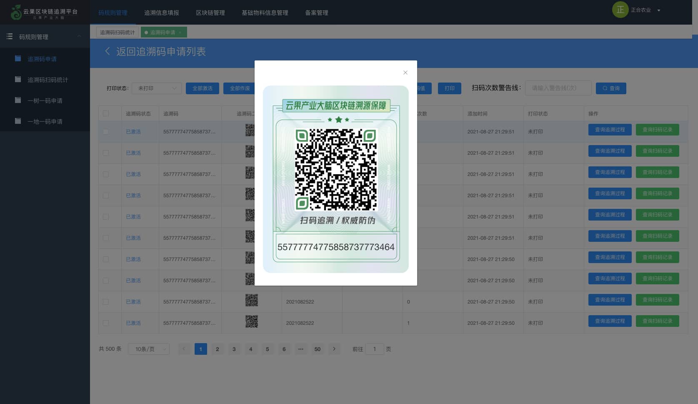
Task: Click the pagination ellipsis for more pages
Action: coord(301,349)
